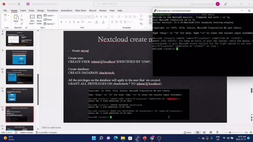Click the Numbering list icon
The height and width of the screenshot is (142, 253).
[x=119, y=17]
